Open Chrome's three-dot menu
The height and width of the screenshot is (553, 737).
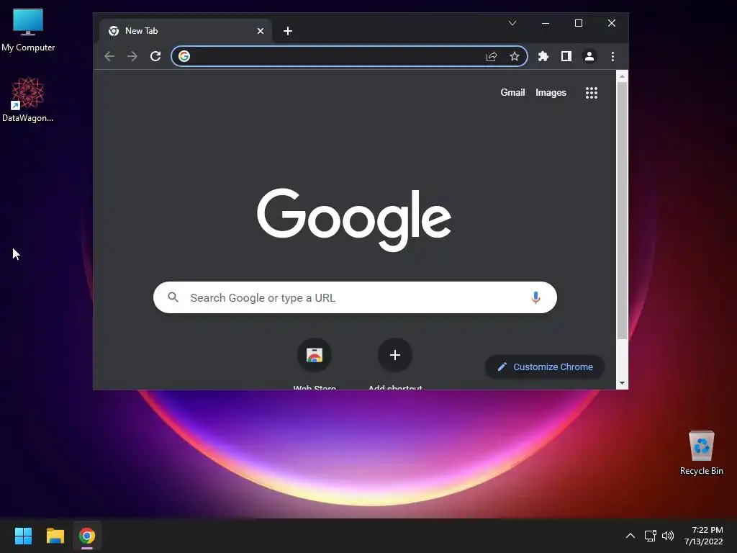pyautogui.click(x=612, y=56)
